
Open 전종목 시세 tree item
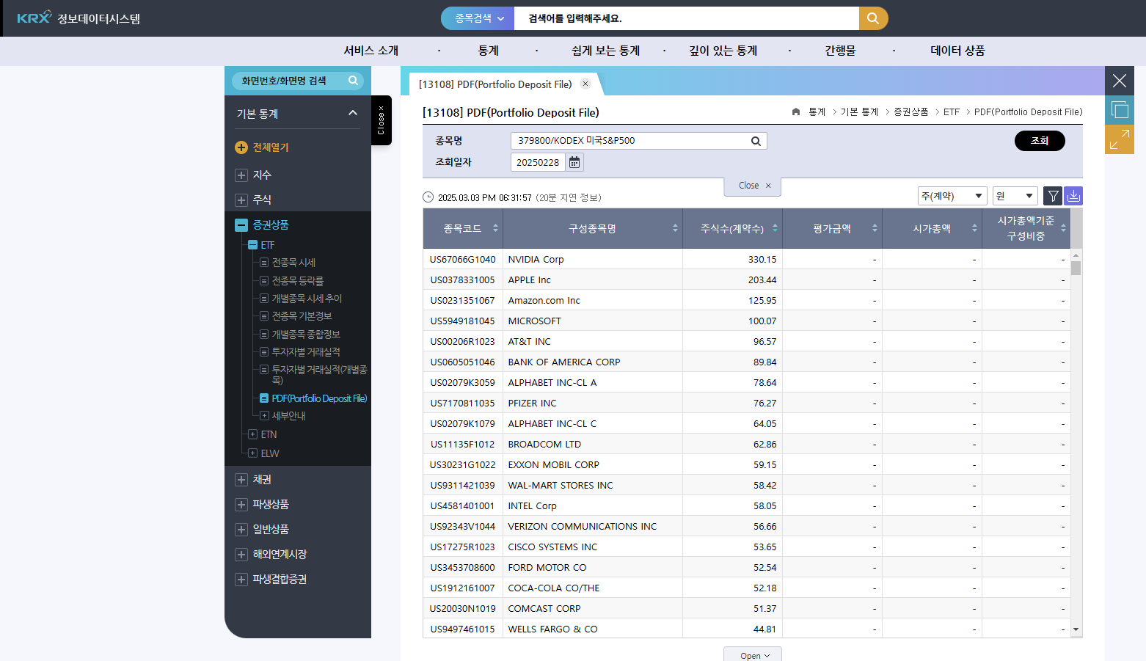(293, 263)
